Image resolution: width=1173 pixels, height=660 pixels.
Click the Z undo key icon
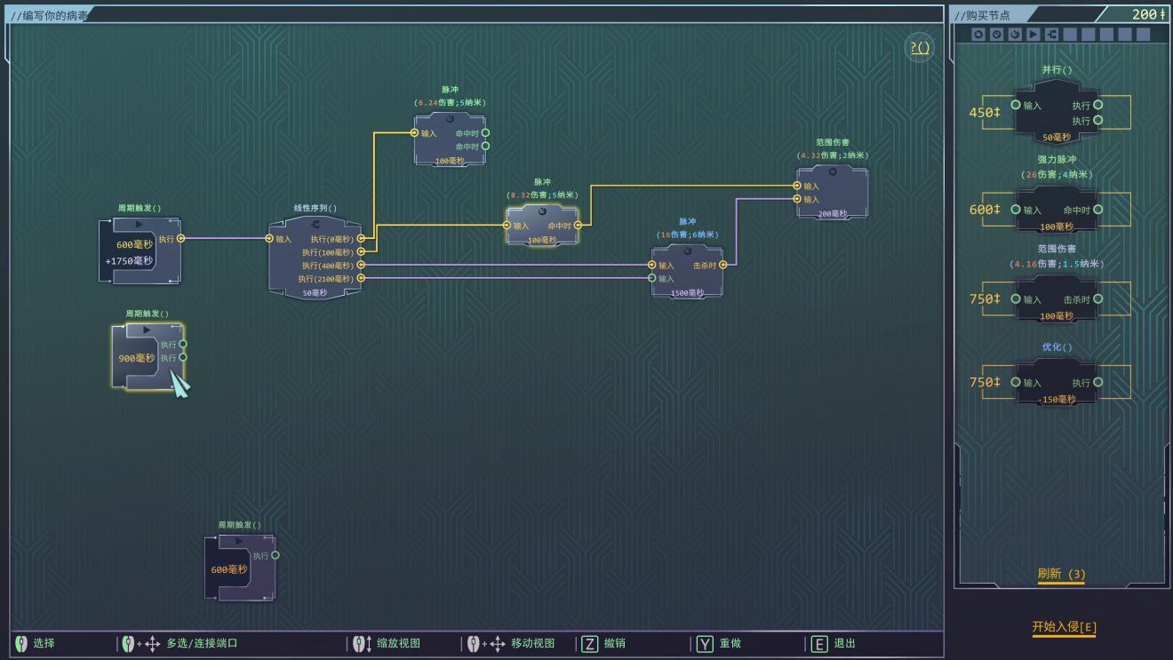click(x=590, y=644)
